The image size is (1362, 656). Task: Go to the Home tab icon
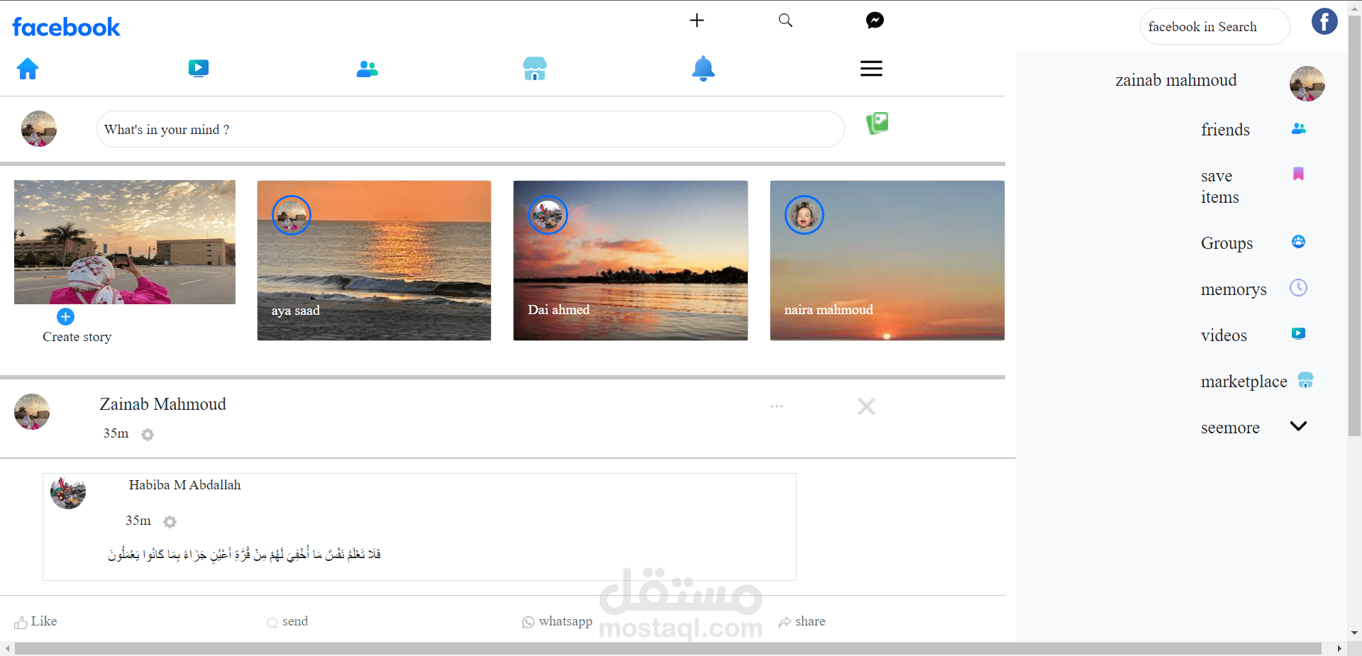pyautogui.click(x=28, y=69)
